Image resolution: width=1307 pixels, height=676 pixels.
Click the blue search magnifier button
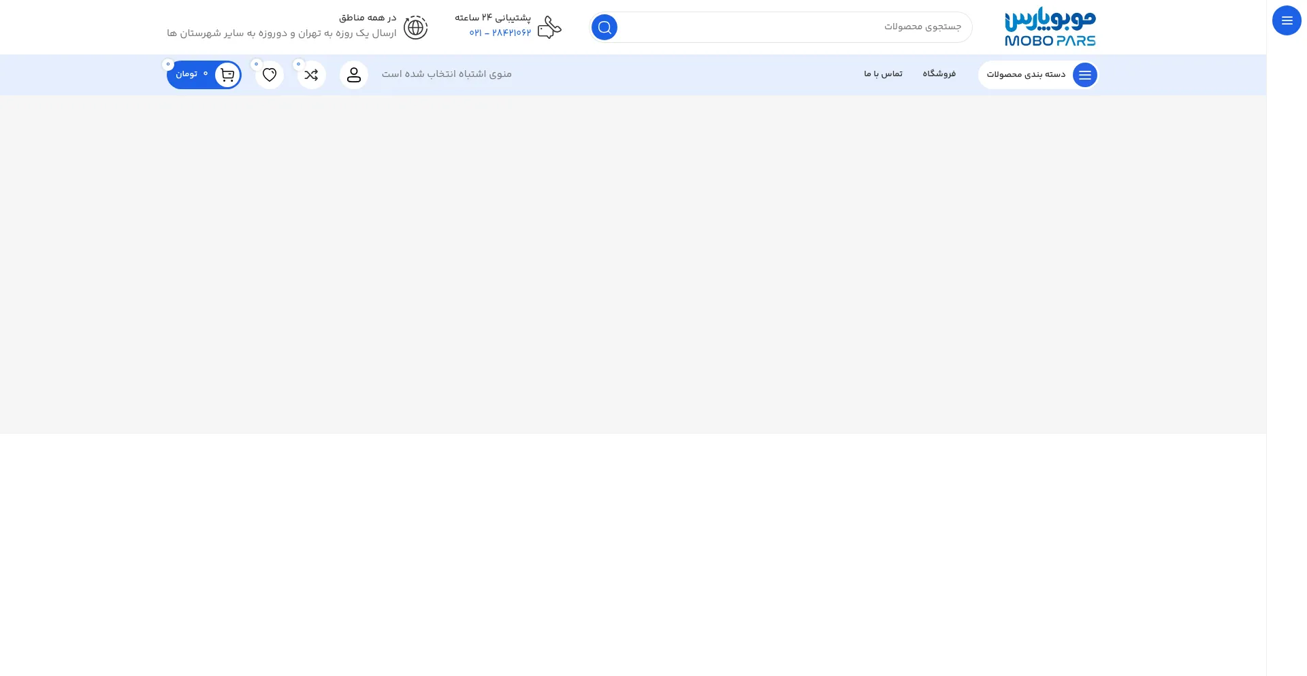click(x=604, y=27)
